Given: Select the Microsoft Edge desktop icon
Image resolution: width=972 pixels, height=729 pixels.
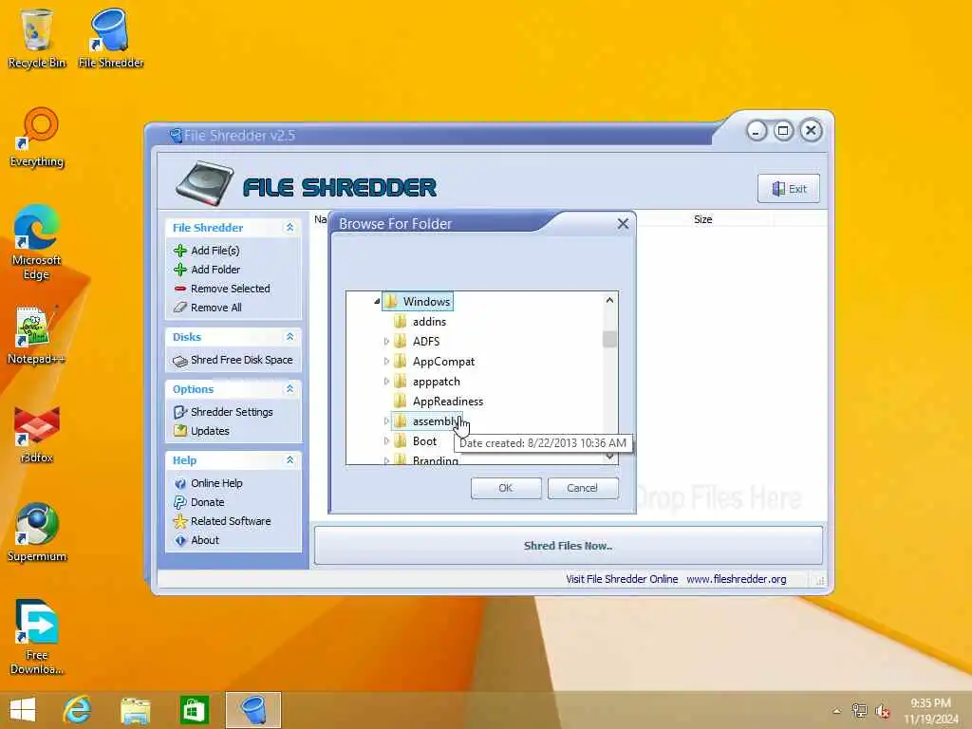Looking at the screenshot, I should pyautogui.click(x=37, y=242).
